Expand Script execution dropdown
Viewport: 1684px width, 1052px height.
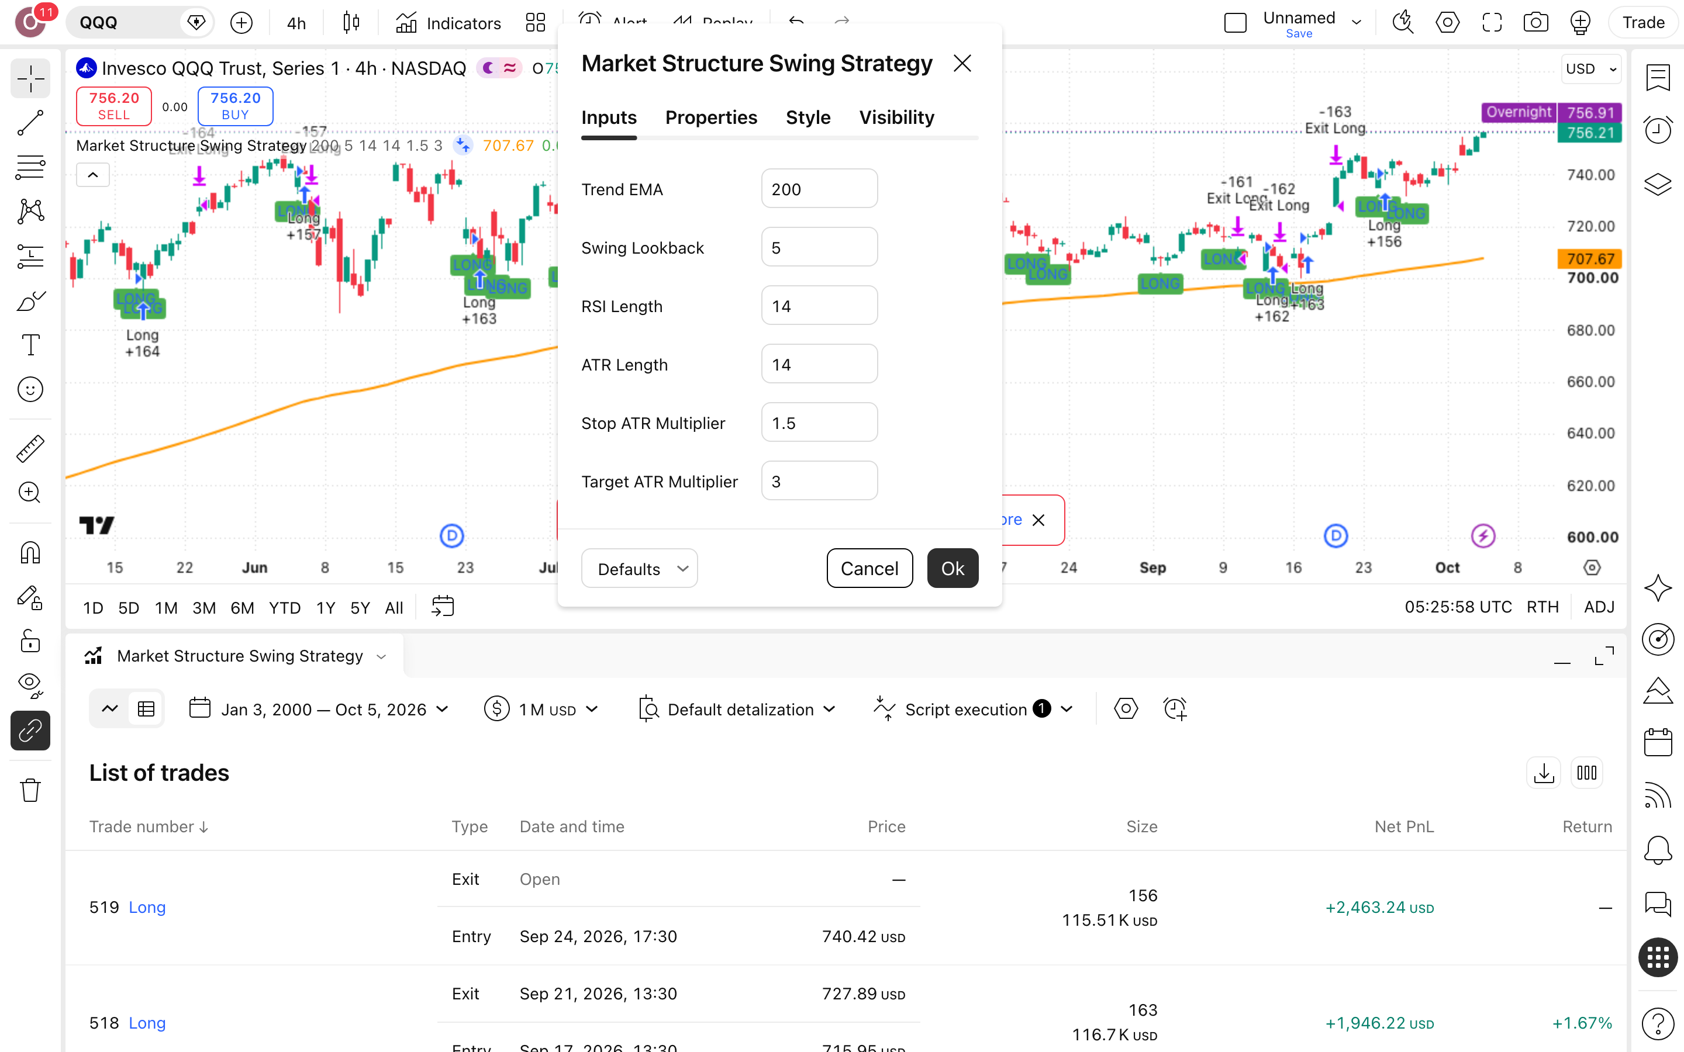(x=973, y=709)
